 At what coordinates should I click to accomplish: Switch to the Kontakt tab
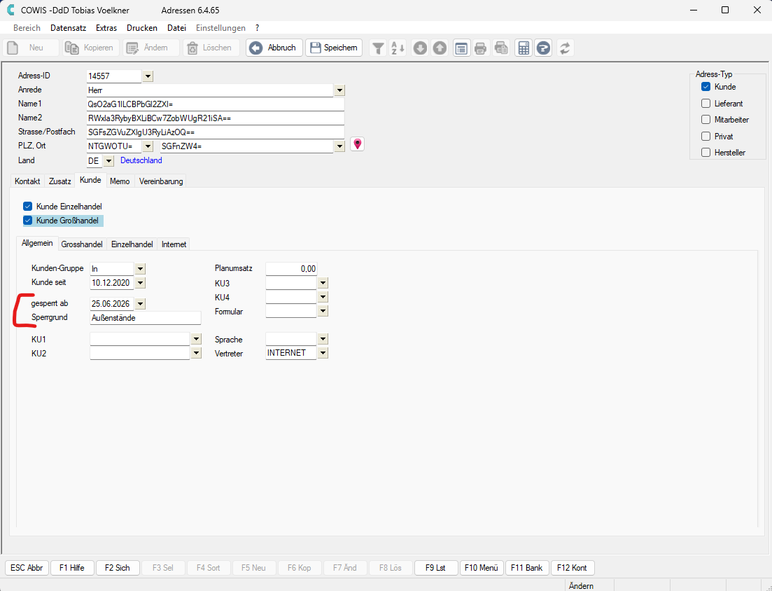coord(27,181)
